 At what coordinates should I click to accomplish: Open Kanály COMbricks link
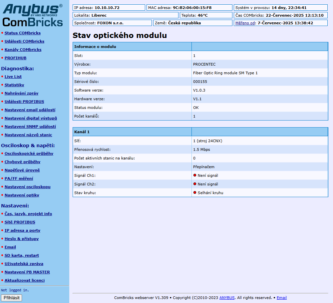coord(23,50)
